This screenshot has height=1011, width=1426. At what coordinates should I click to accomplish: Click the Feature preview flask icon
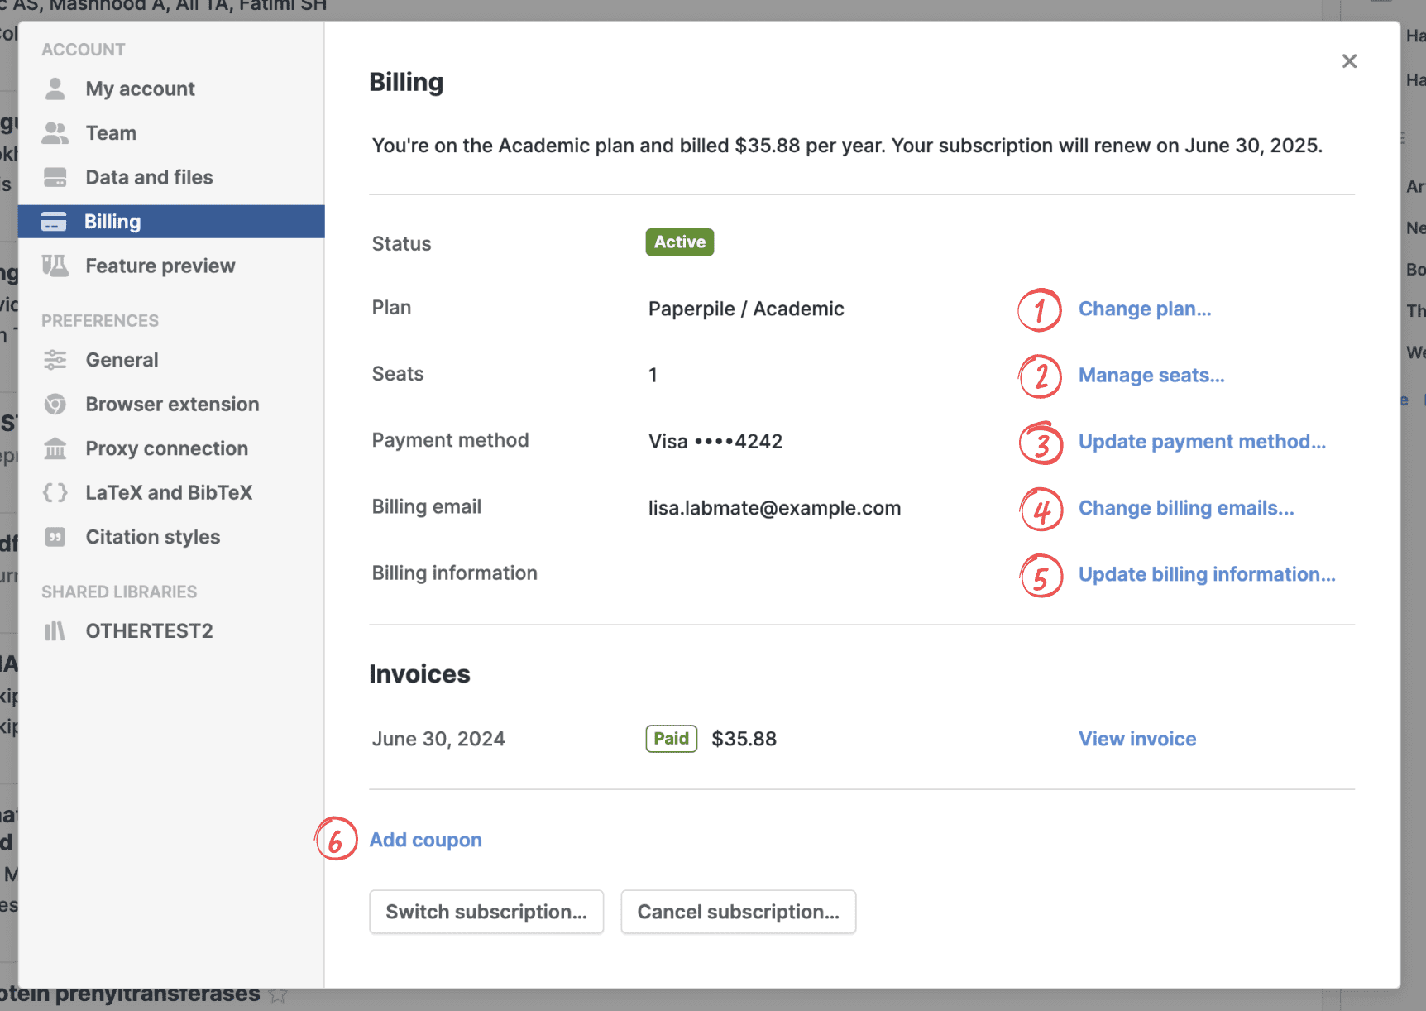click(x=55, y=266)
